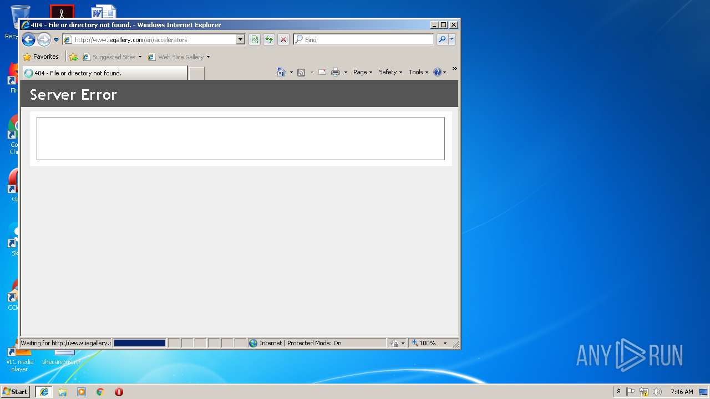Open the recent pages dropdown arrow

56,40
